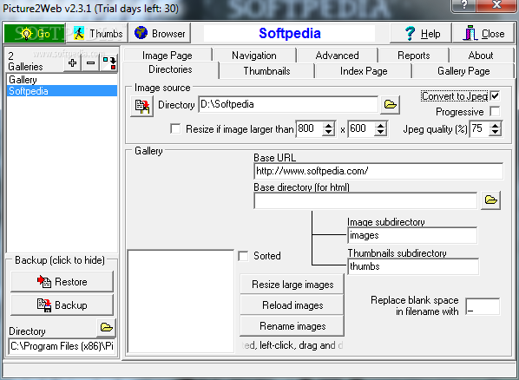Select the Softpedia gallery entry
Viewport: 519px width, 380px height.
point(62,91)
